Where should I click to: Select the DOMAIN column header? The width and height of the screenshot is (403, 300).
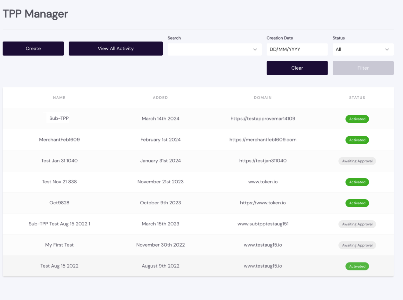point(263,98)
